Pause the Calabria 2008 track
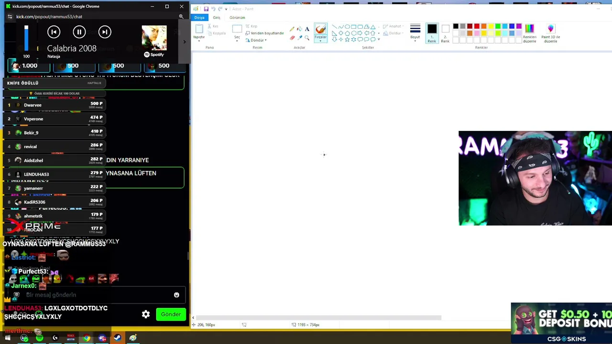 (79, 32)
